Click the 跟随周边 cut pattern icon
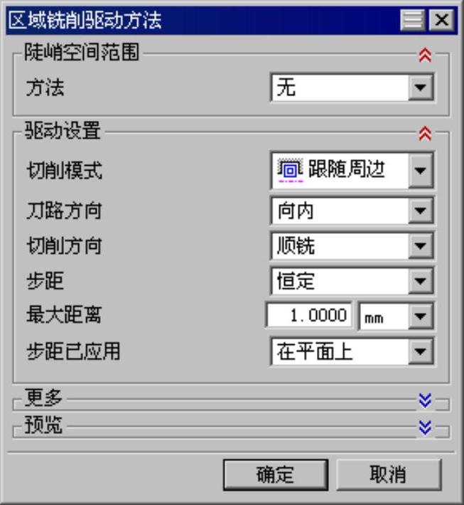 click(290, 170)
